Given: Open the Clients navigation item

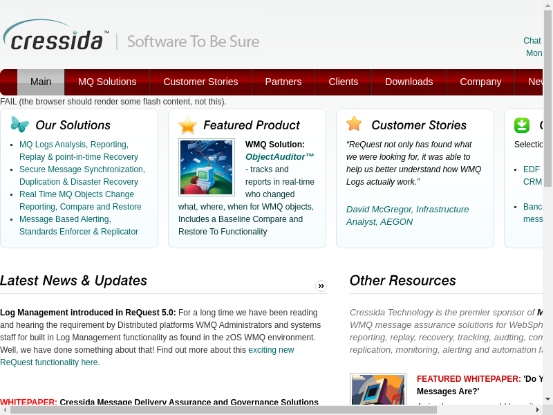Looking at the screenshot, I should point(344,82).
